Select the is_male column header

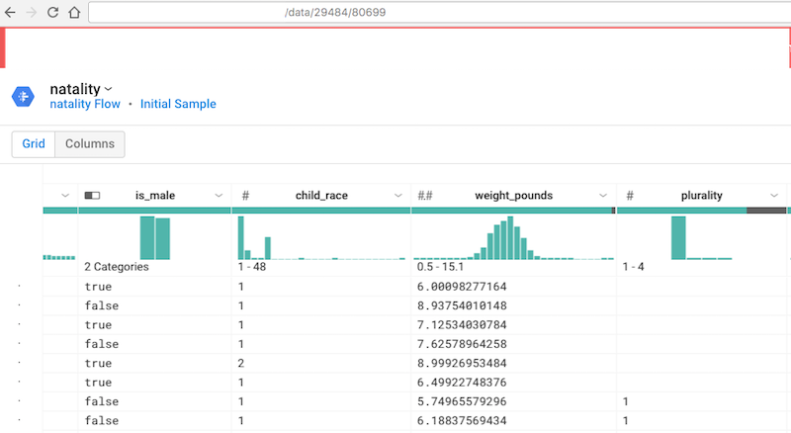click(x=155, y=196)
